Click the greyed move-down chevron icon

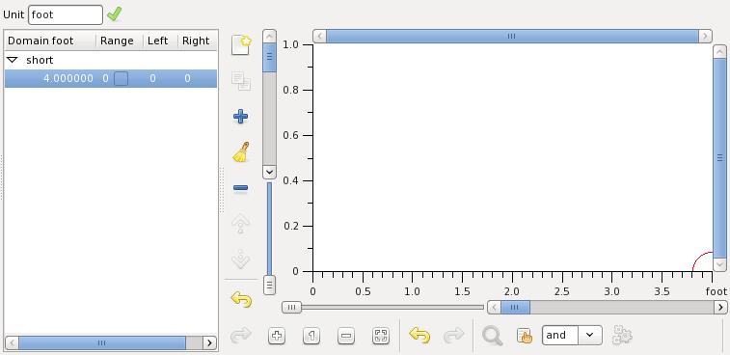point(241,259)
